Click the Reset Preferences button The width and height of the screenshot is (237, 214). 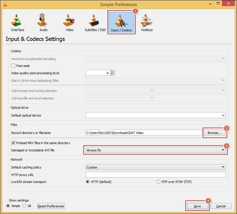click(51, 206)
